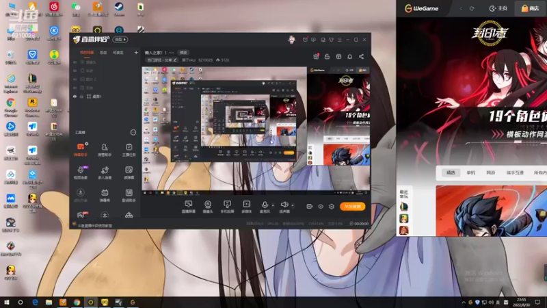Toggle visibility of the 桌面1 source

(x=75, y=97)
